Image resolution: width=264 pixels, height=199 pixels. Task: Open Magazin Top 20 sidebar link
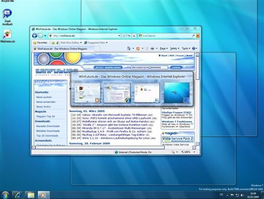[45, 116]
